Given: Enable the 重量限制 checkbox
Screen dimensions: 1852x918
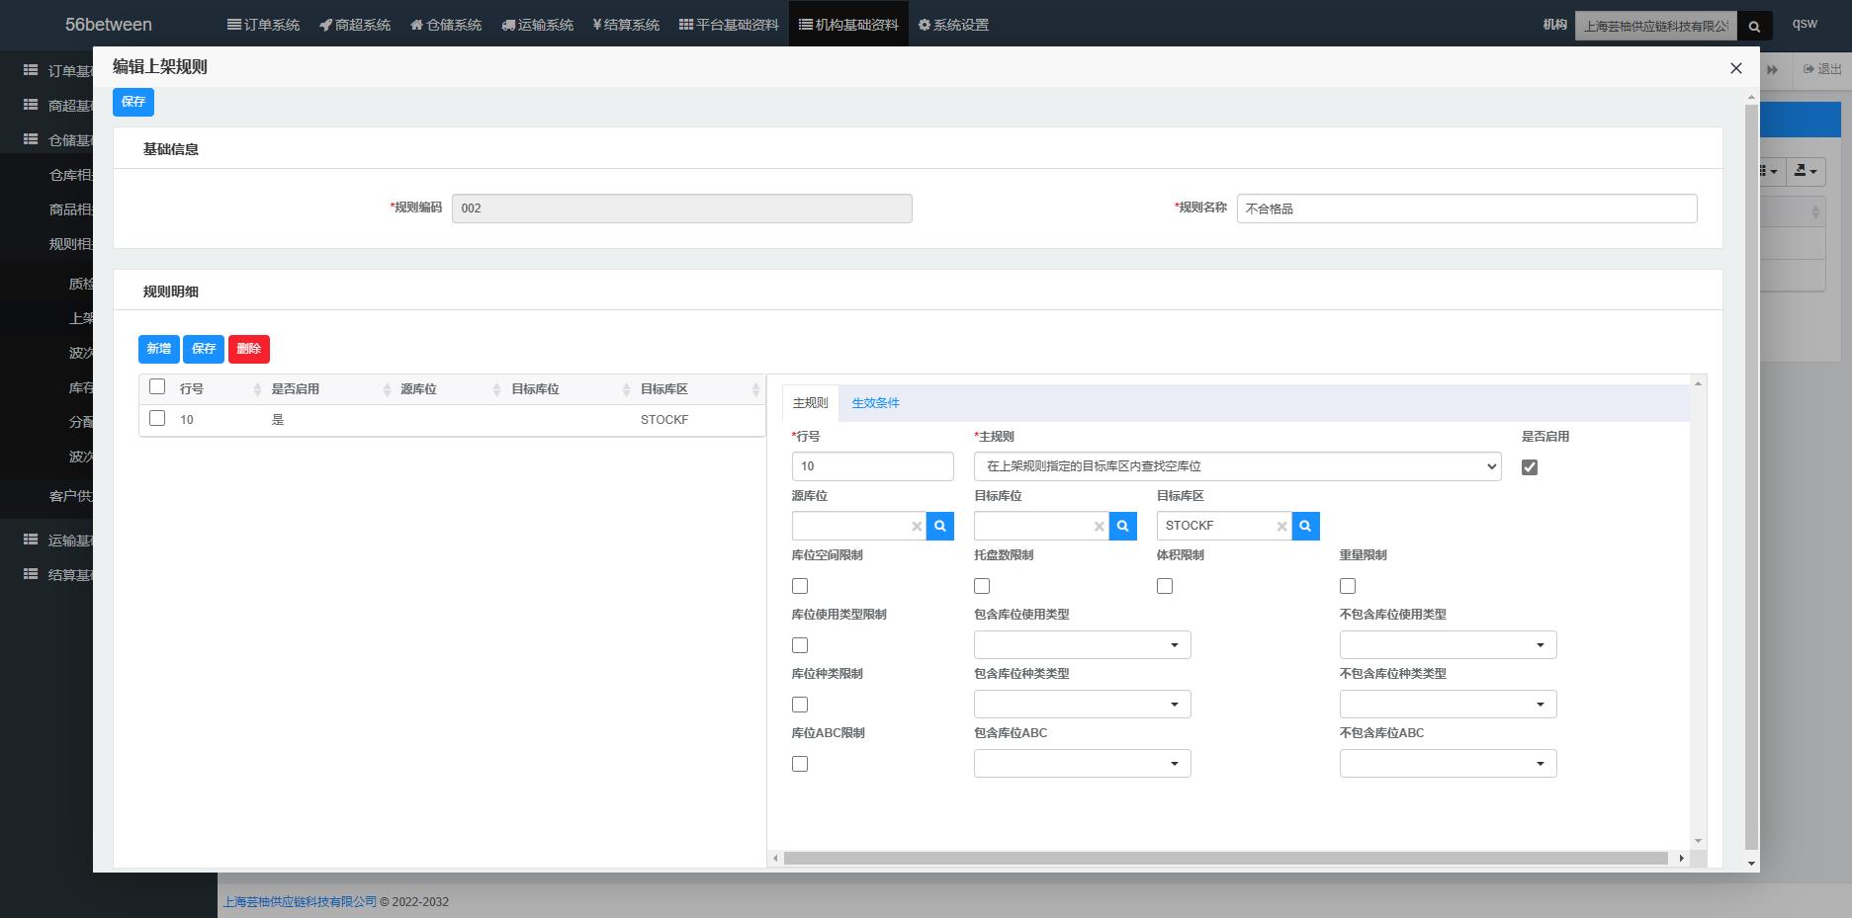Looking at the screenshot, I should [x=1348, y=586].
